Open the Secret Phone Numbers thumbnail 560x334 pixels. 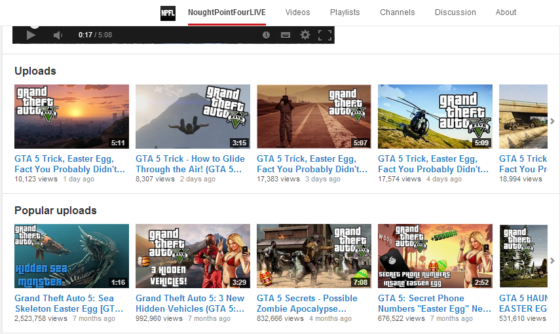pos(435,256)
